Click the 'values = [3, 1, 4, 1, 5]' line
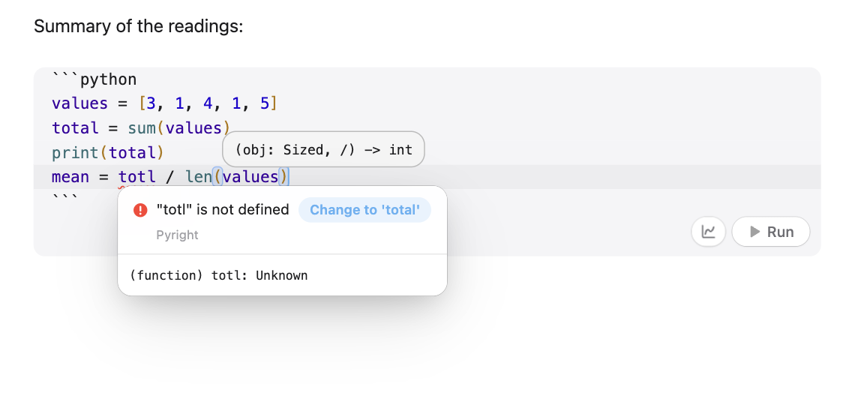This screenshot has width=855, height=405. [165, 103]
